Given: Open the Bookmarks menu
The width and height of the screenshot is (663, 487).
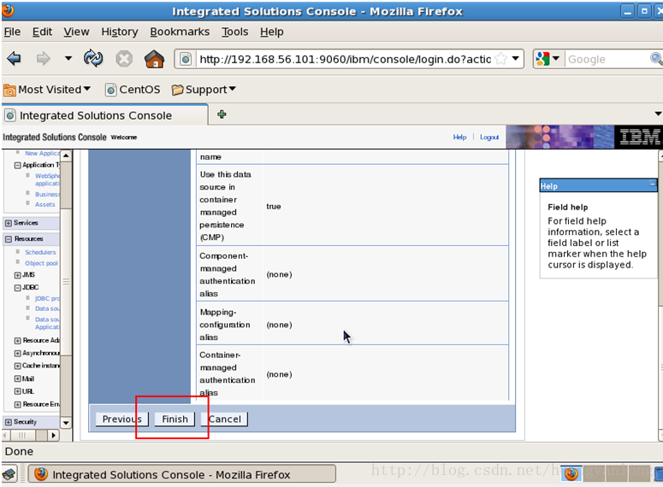Looking at the screenshot, I should click(x=180, y=32).
